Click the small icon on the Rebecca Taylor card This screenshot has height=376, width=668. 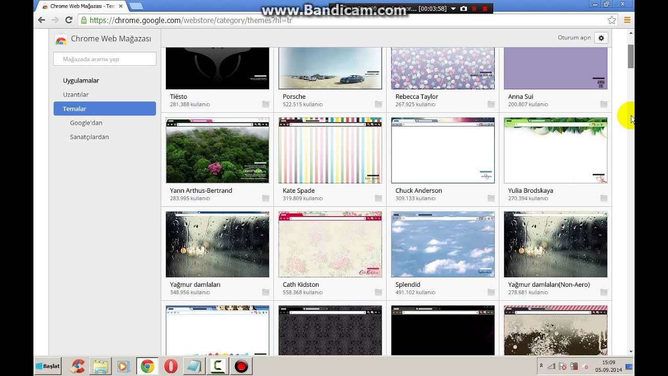coord(491,104)
